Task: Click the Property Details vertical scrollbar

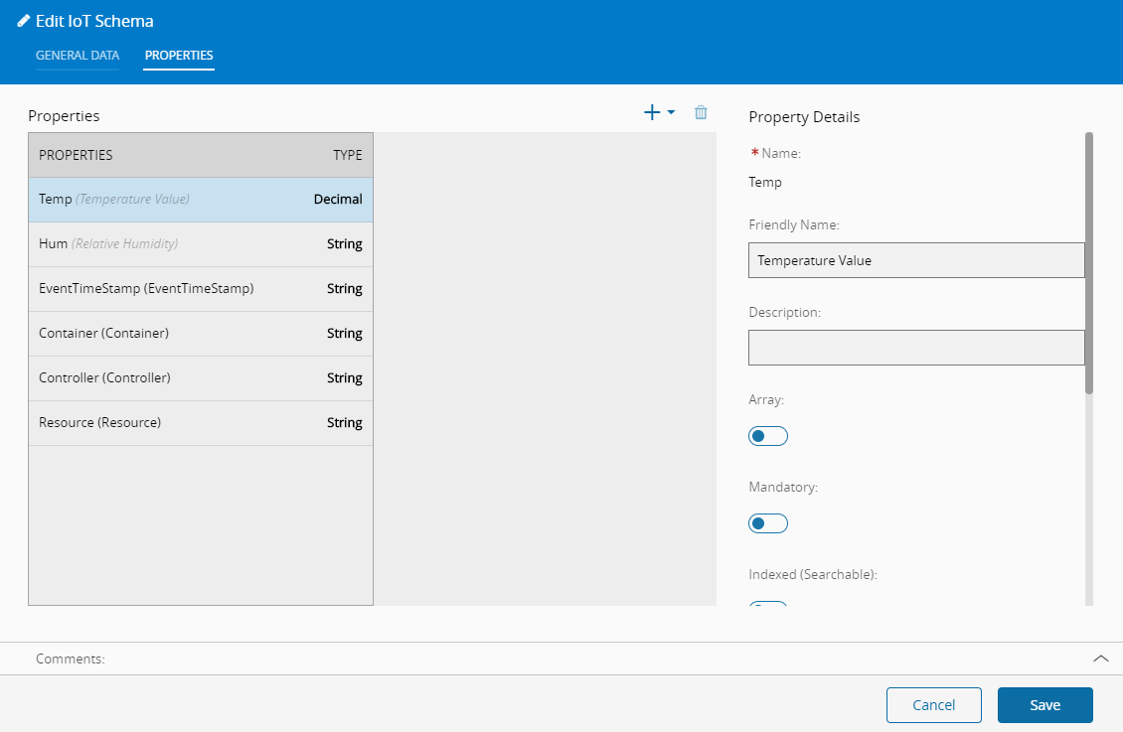Action: 1088,263
